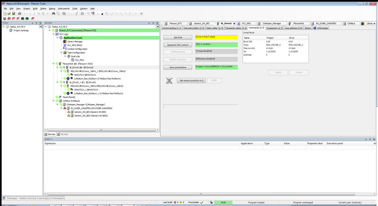
Task: Close the Bi_DriveX editor tab
Action: point(234,23)
